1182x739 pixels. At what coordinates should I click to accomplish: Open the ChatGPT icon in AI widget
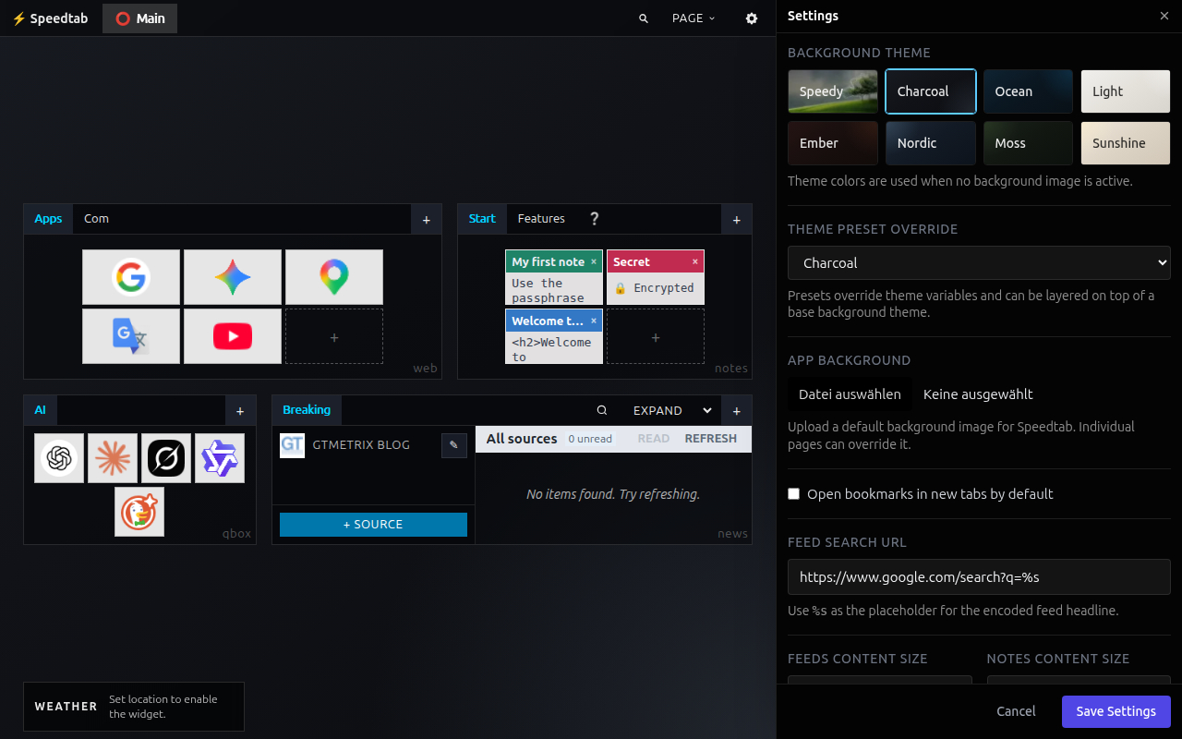[x=59, y=458]
